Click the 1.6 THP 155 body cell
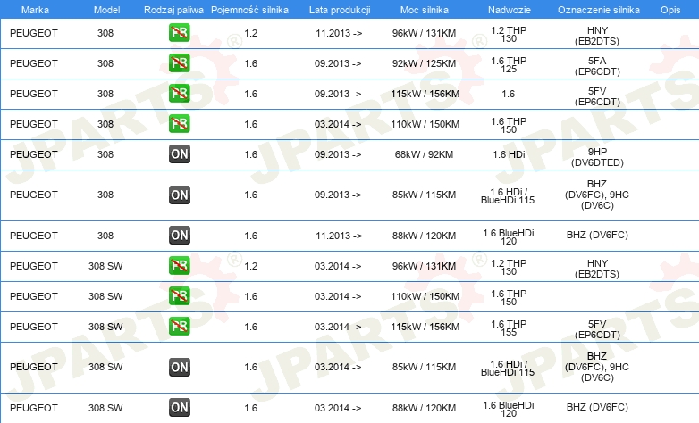This screenshot has width=699, height=423. click(x=509, y=328)
